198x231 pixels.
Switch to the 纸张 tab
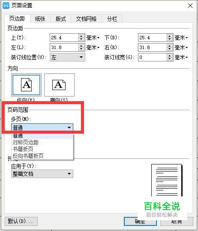[x=40, y=19]
